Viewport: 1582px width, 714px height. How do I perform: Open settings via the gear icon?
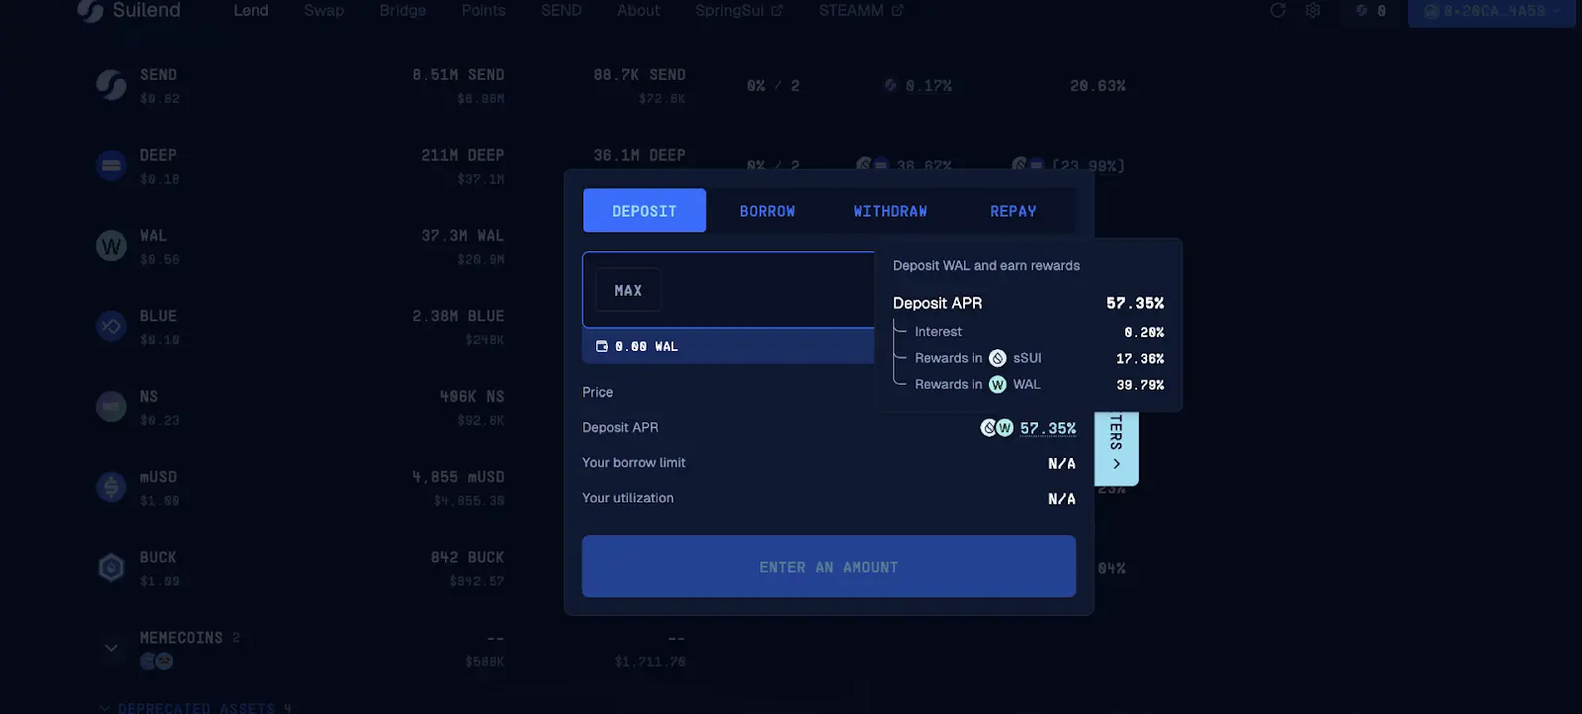[x=1313, y=10]
